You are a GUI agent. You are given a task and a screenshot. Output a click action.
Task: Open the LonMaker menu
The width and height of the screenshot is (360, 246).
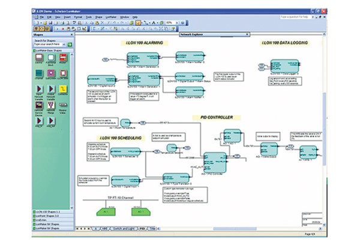click(111, 17)
